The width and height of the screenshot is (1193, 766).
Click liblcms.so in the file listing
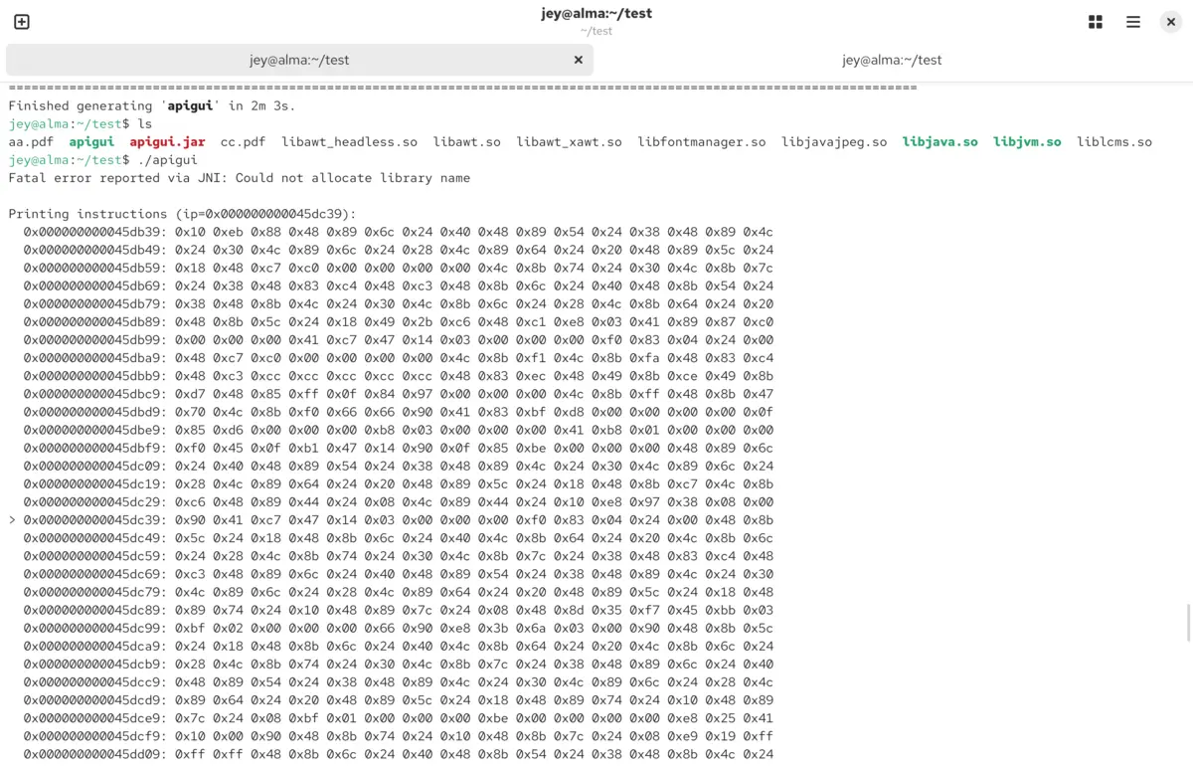pos(1114,142)
